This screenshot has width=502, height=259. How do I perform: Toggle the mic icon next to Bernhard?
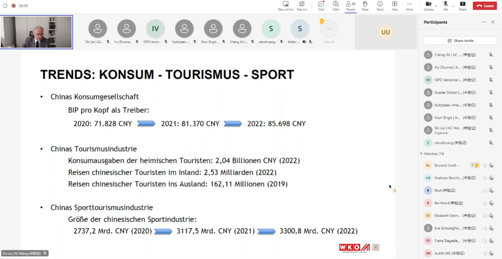[x=491, y=203]
